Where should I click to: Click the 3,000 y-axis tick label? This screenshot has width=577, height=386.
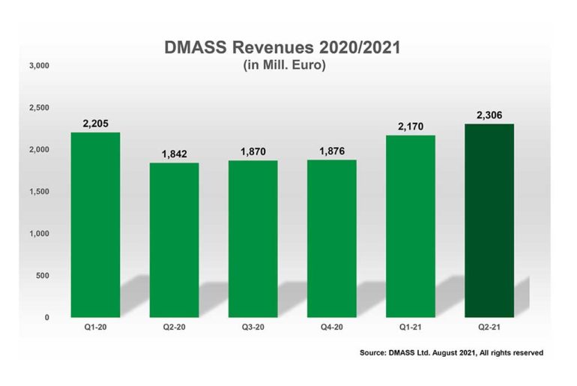(38, 67)
